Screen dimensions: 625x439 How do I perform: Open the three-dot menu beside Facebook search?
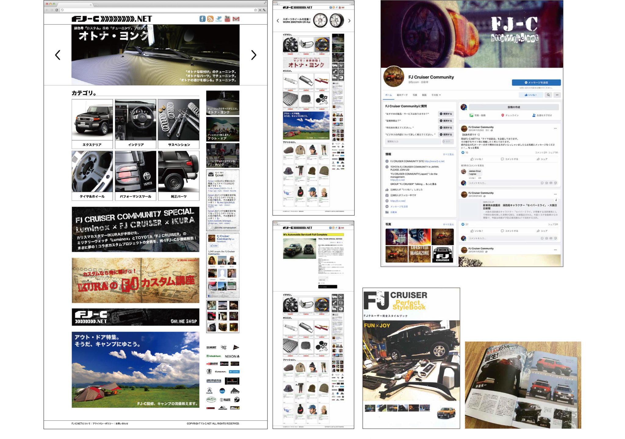click(557, 95)
